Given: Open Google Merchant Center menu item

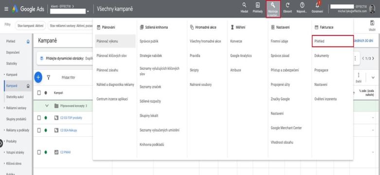Looking at the screenshot, I should coord(286,128).
